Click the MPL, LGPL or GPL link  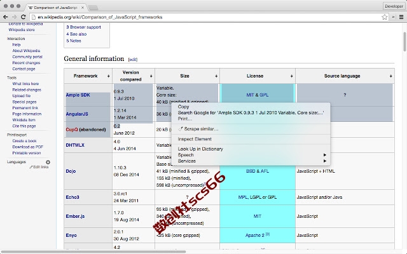coord(257,197)
